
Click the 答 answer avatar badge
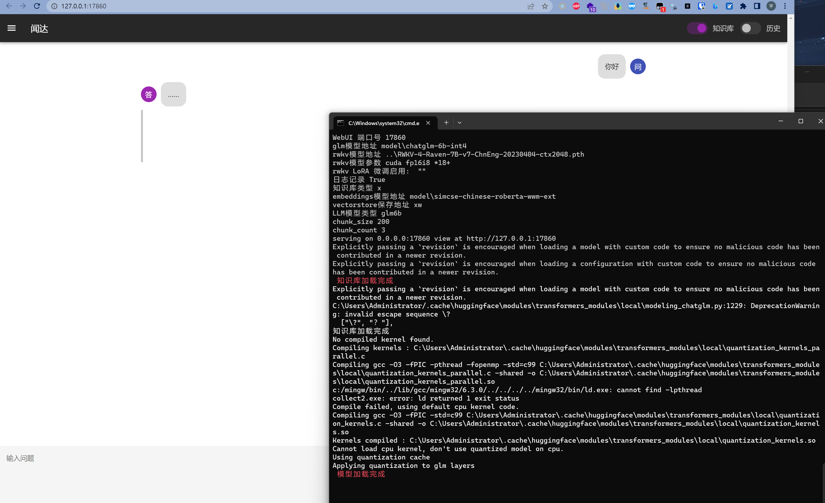coord(149,95)
